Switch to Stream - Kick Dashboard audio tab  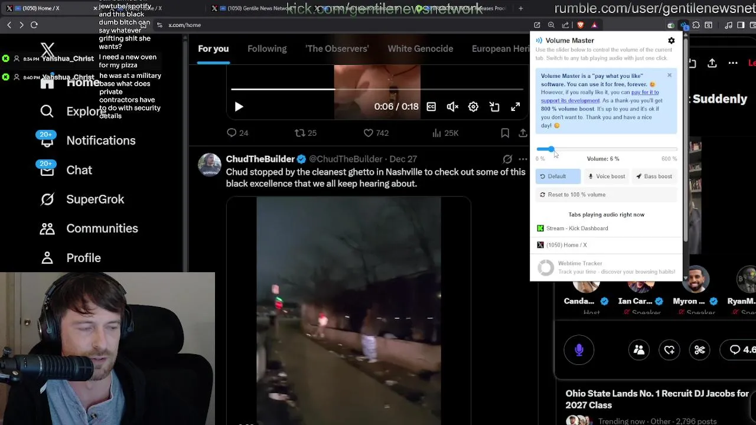(606, 228)
